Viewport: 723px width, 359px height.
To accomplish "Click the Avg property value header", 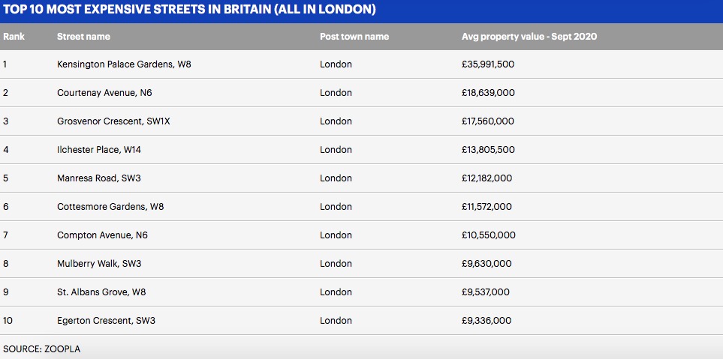I will tap(529, 37).
